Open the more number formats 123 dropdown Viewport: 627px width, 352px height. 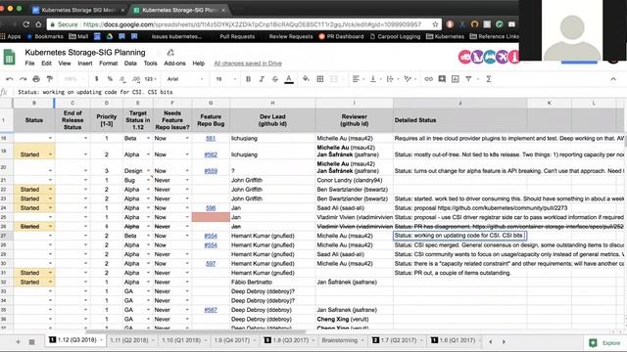150,79
